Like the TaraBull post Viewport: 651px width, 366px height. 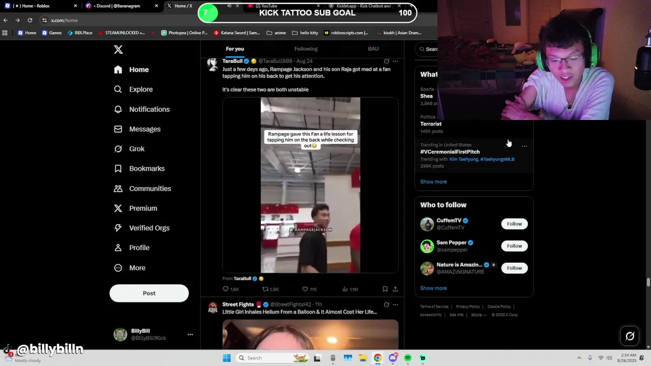(x=309, y=289)
